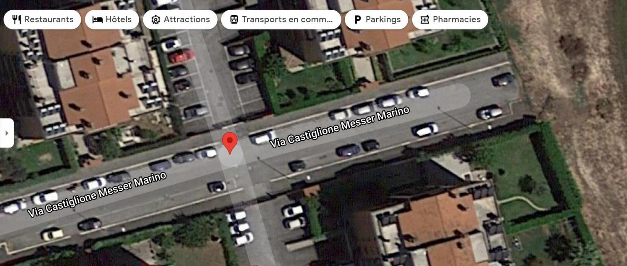Choose the Parkings filter text

coord(383,19)
